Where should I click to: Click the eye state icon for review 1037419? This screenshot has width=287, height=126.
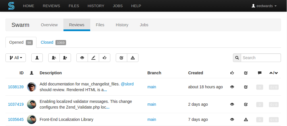coord(232,104)
